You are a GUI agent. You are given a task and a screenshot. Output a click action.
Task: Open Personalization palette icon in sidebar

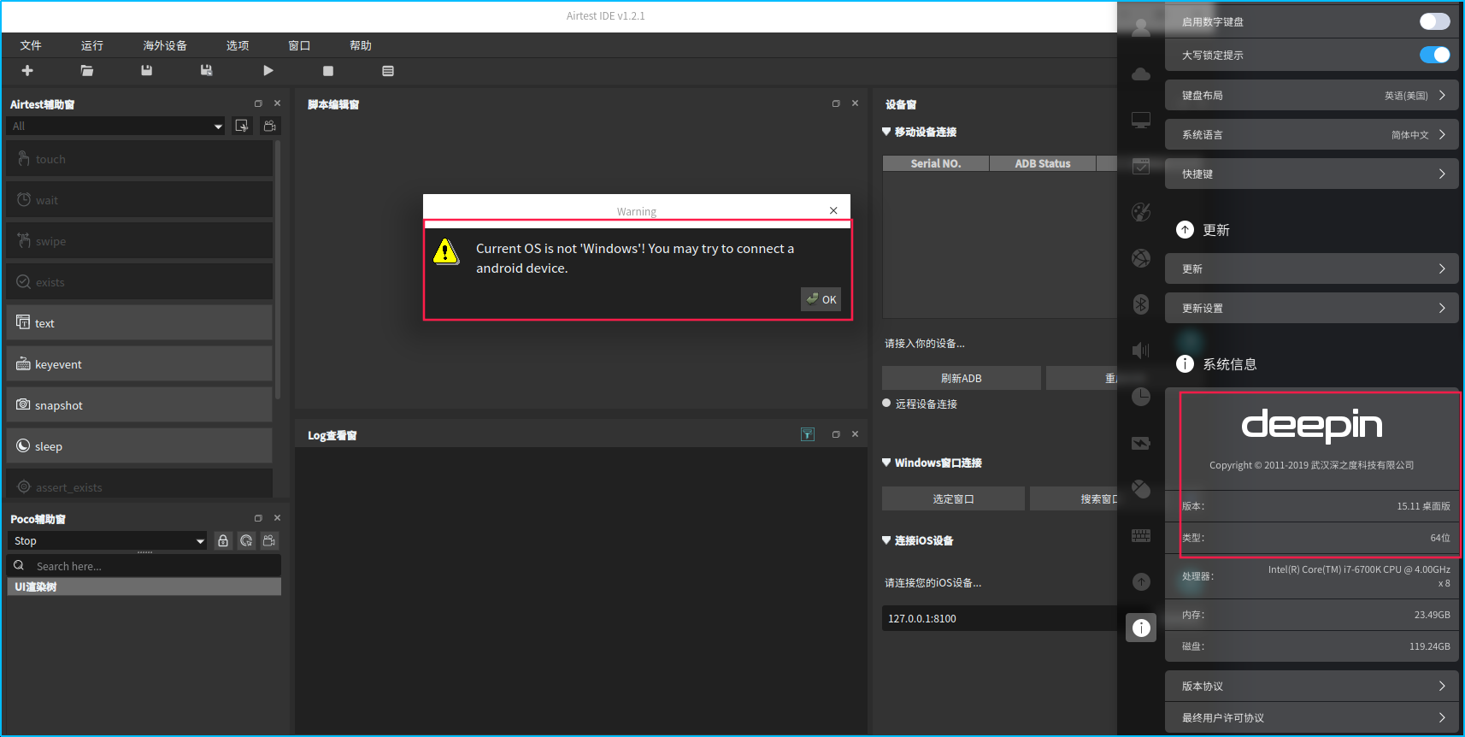point(1141,212)
